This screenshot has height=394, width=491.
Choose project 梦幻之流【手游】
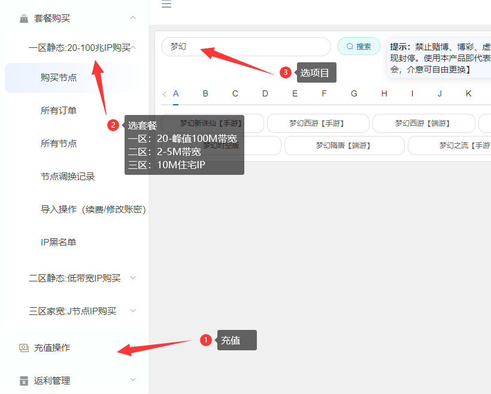coord(450,146)
